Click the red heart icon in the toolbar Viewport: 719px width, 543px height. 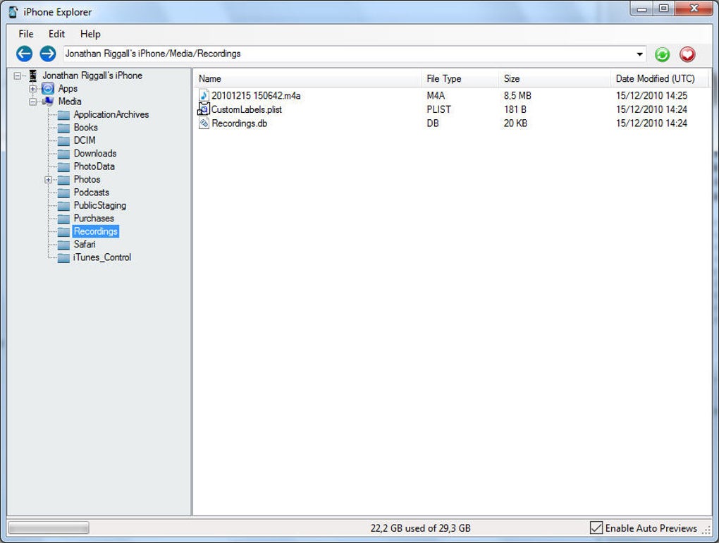click(x=687, y=54)
